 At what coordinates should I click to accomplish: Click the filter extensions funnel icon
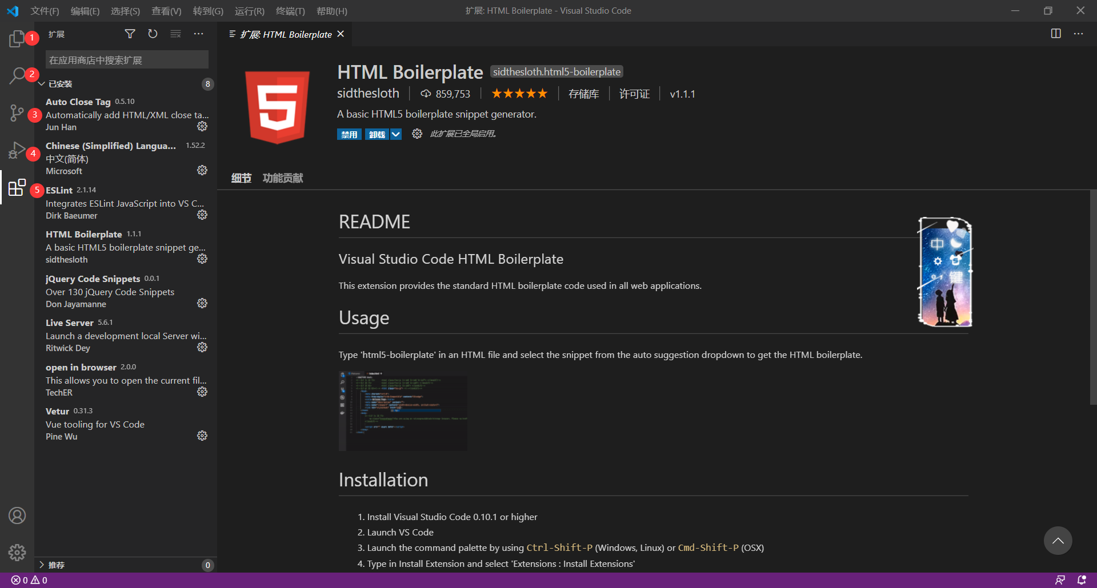[130, 34]
